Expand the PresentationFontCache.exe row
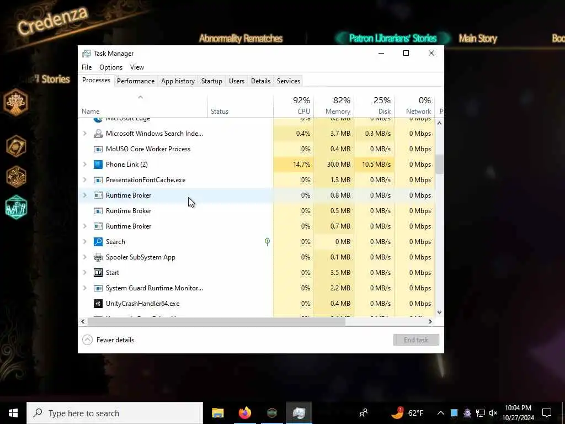Viewport: 565px width, 424px height. 84,180
